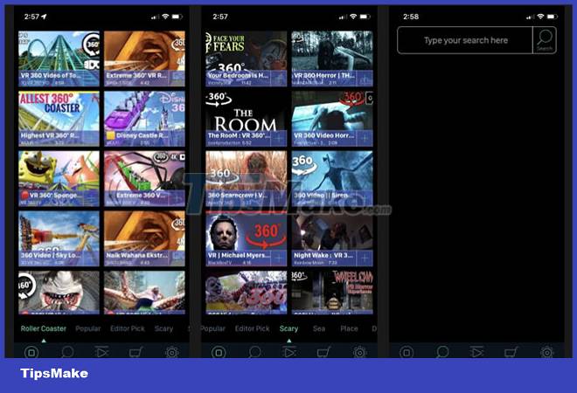The image size is (577, 393).
Task: Switch to the Sea category tab
Action: click(319, 328)
